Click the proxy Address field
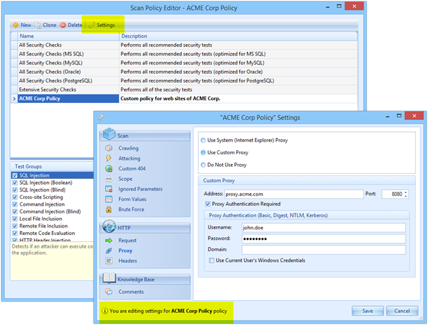The image size is (428, 325). (x=294, y=194)
